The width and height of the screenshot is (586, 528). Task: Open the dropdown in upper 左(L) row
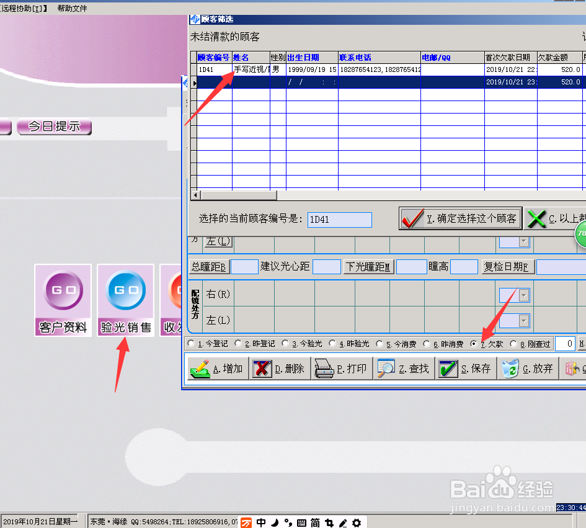[523, 241]
